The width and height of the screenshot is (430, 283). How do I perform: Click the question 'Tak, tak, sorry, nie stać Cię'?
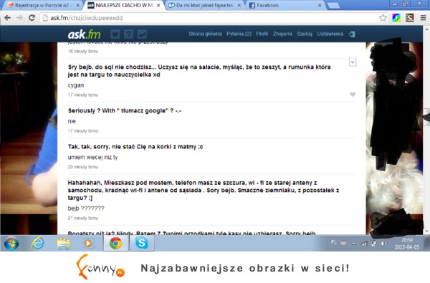135,147
